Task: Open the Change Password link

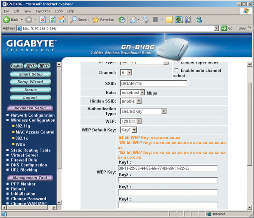Action: [x=28, y=199]
